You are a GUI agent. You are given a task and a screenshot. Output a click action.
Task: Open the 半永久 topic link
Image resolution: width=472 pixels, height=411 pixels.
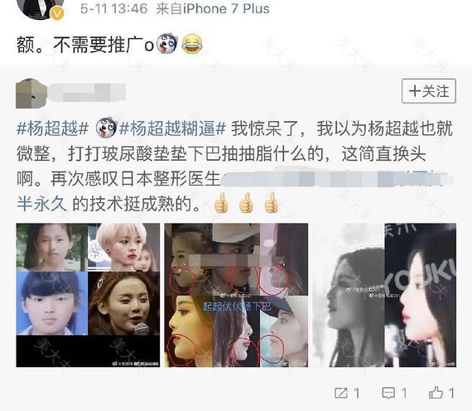point(41,204)
